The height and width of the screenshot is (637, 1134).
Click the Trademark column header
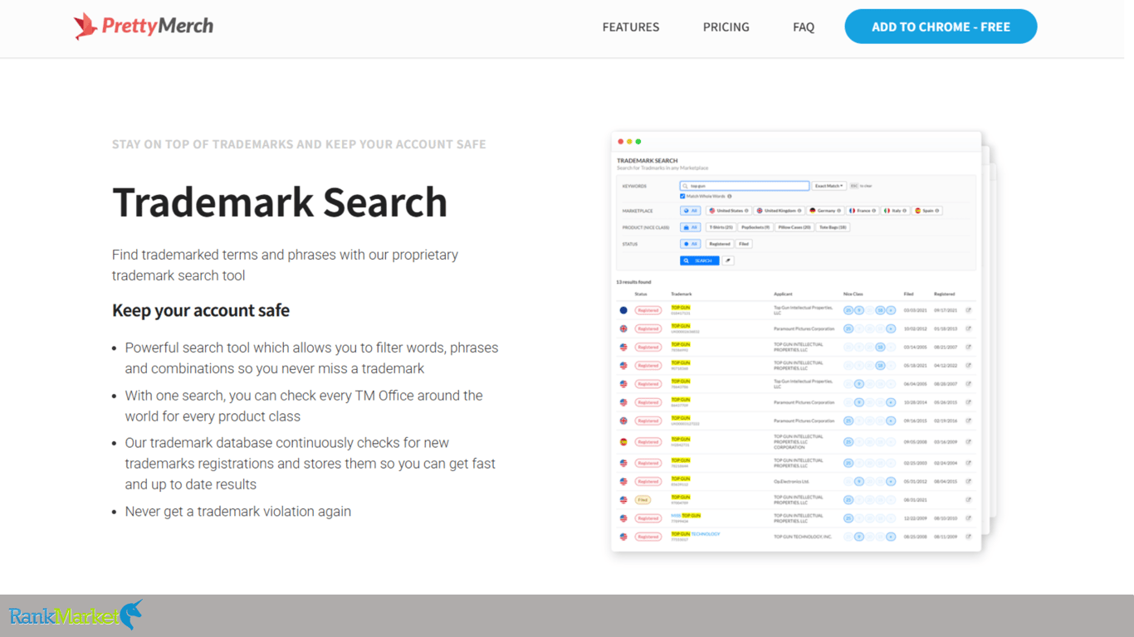point(682,294)
